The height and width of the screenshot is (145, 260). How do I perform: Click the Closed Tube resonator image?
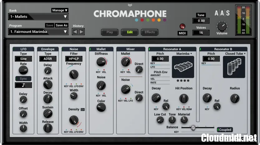tap(234, 67)
